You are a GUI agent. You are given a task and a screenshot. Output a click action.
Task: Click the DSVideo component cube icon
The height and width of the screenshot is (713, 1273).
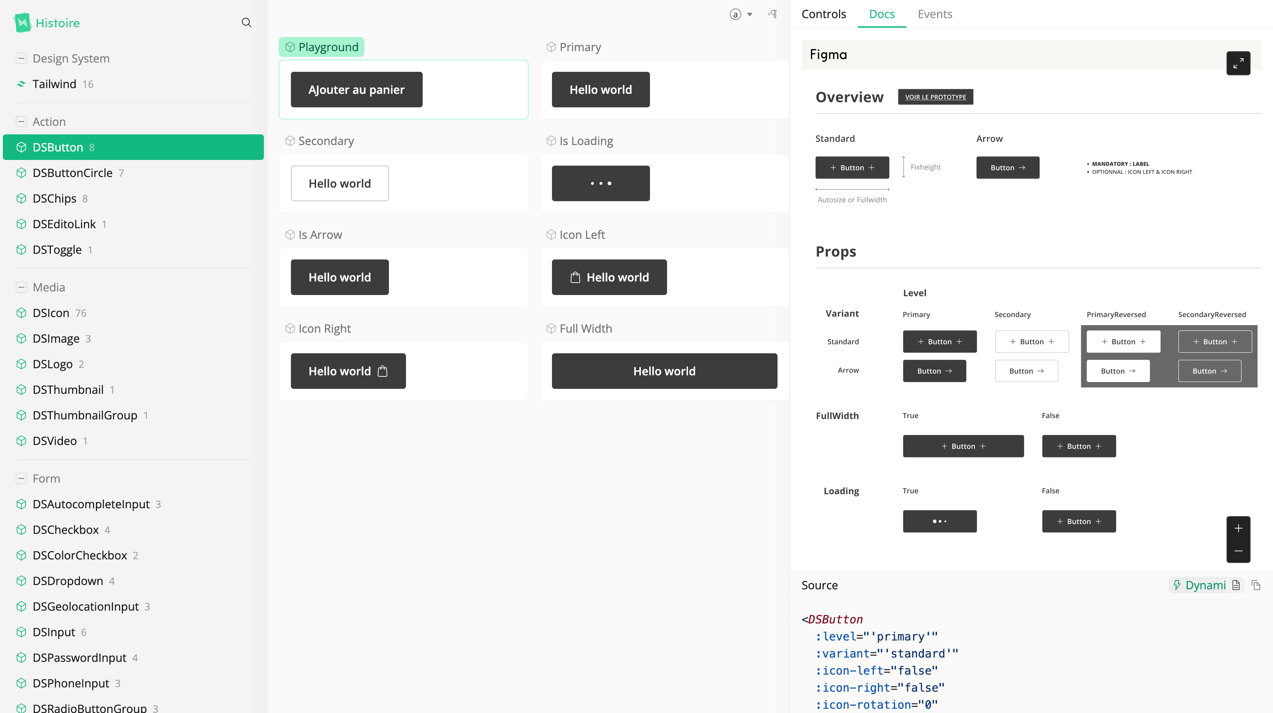(22, 440)
